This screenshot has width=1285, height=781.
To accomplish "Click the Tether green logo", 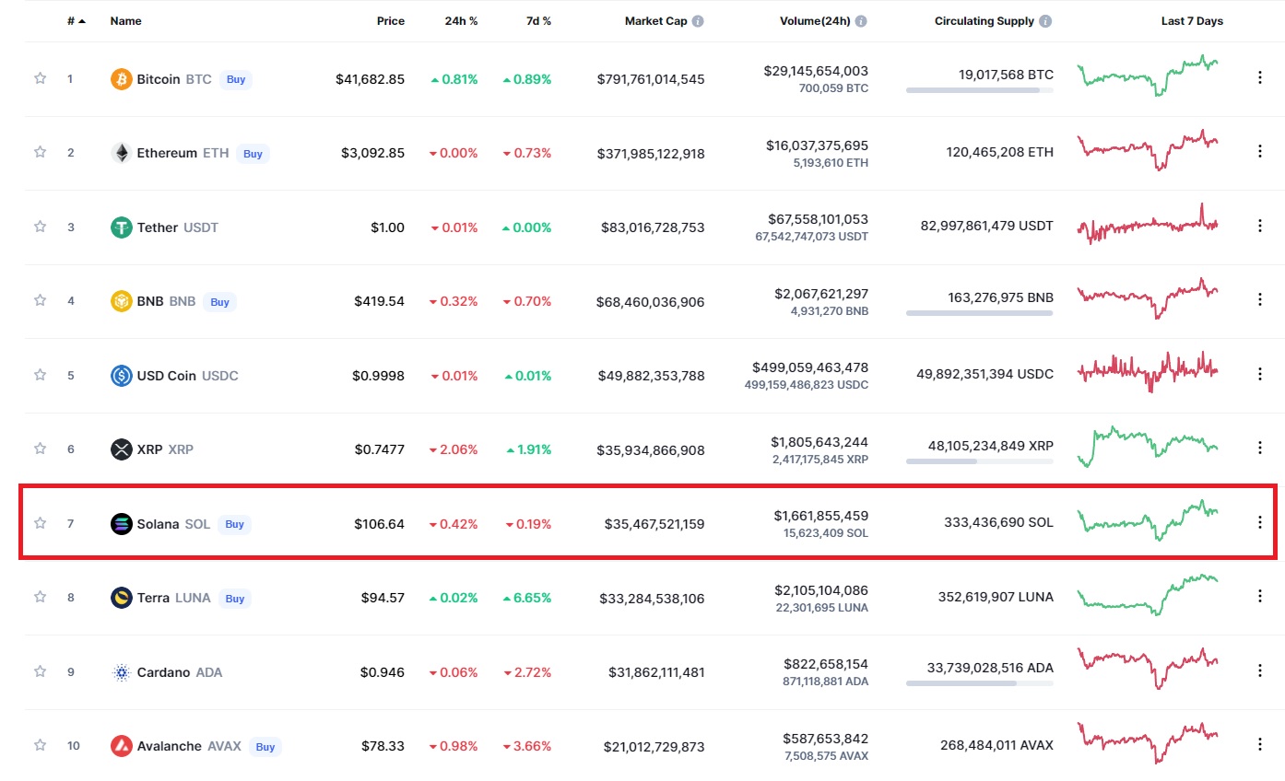I will (x=122, y=227).
